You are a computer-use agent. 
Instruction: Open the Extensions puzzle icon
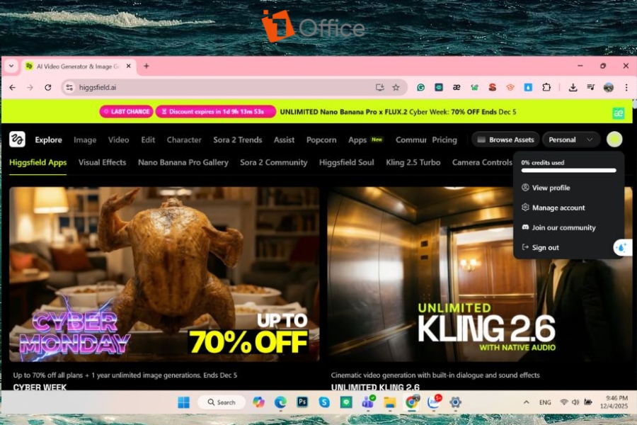point(546,87)
